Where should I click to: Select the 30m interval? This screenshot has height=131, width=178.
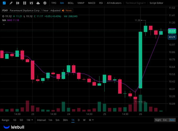point(65,120)
